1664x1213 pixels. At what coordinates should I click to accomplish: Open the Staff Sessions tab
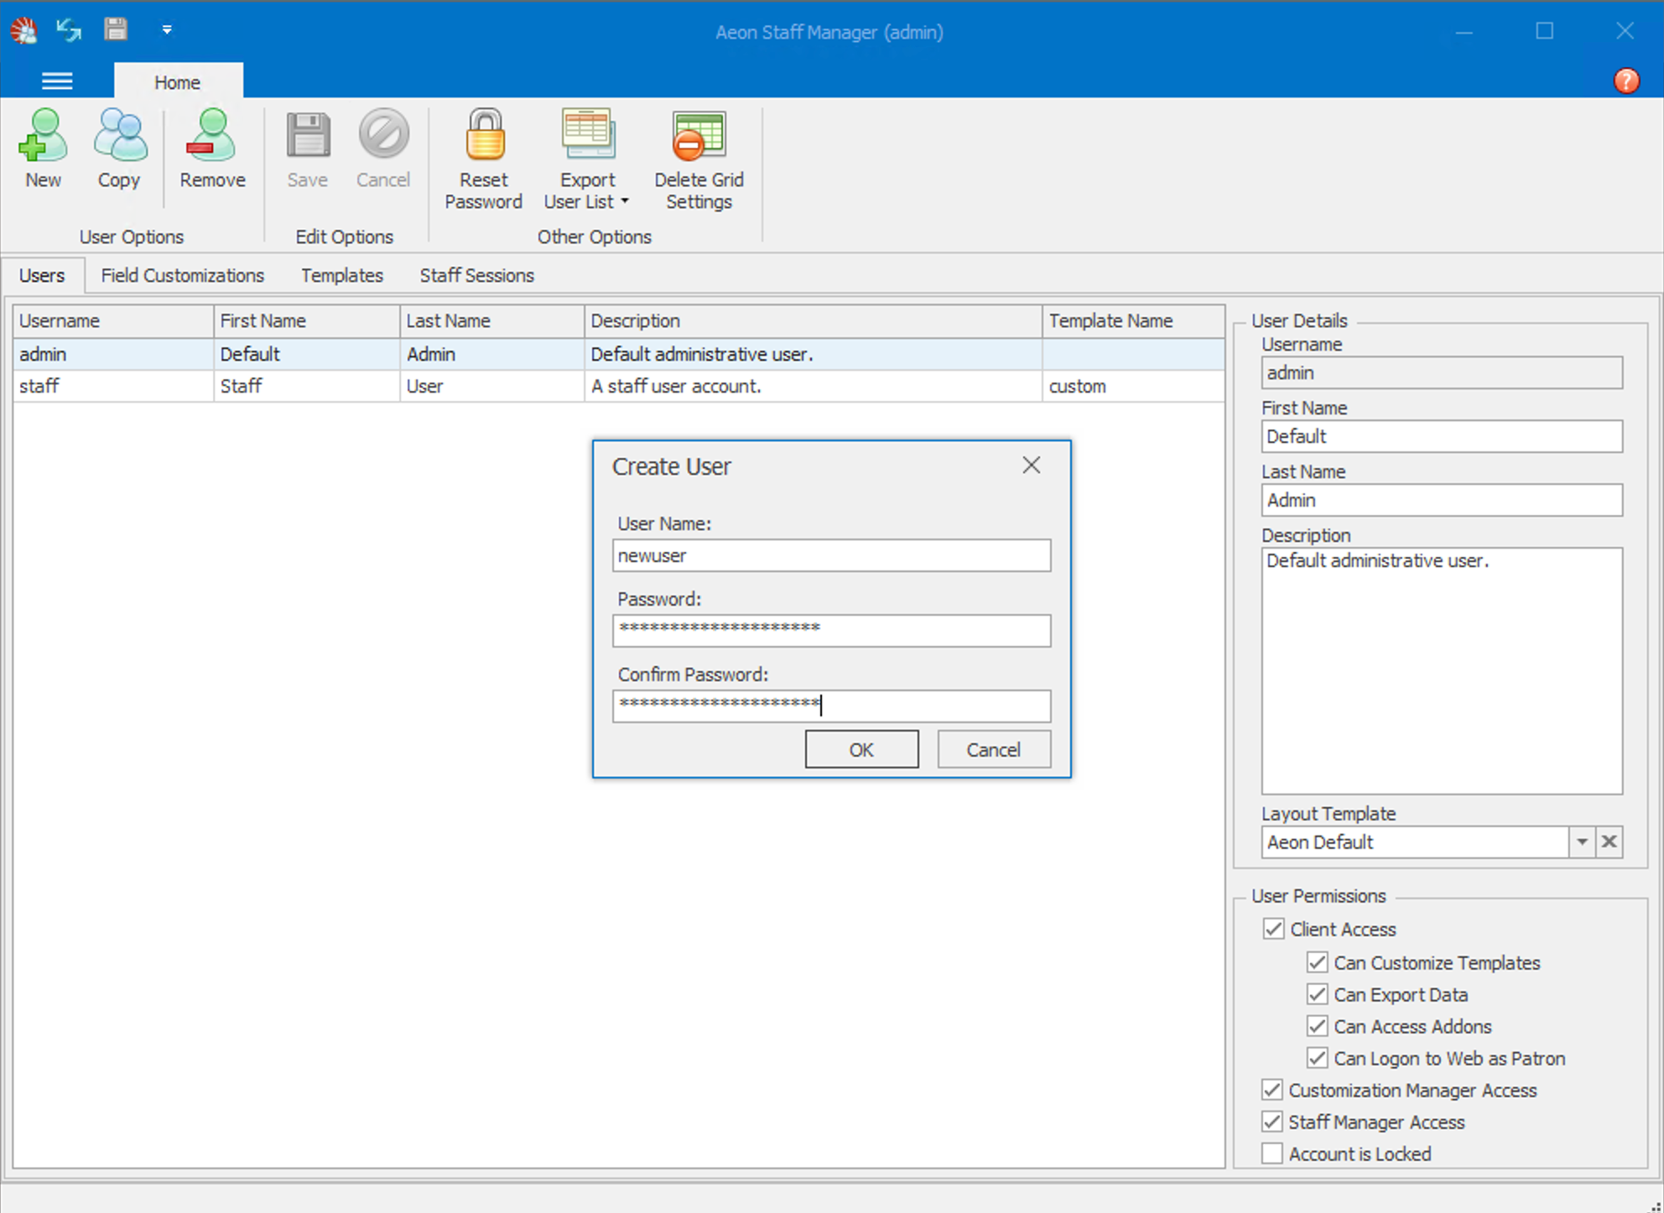point(476,275)
